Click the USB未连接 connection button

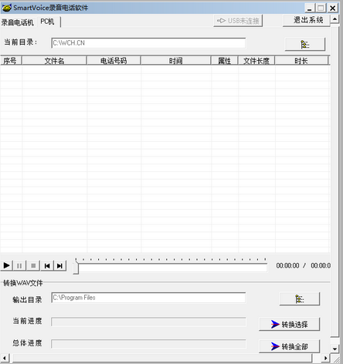click(238, 21)
